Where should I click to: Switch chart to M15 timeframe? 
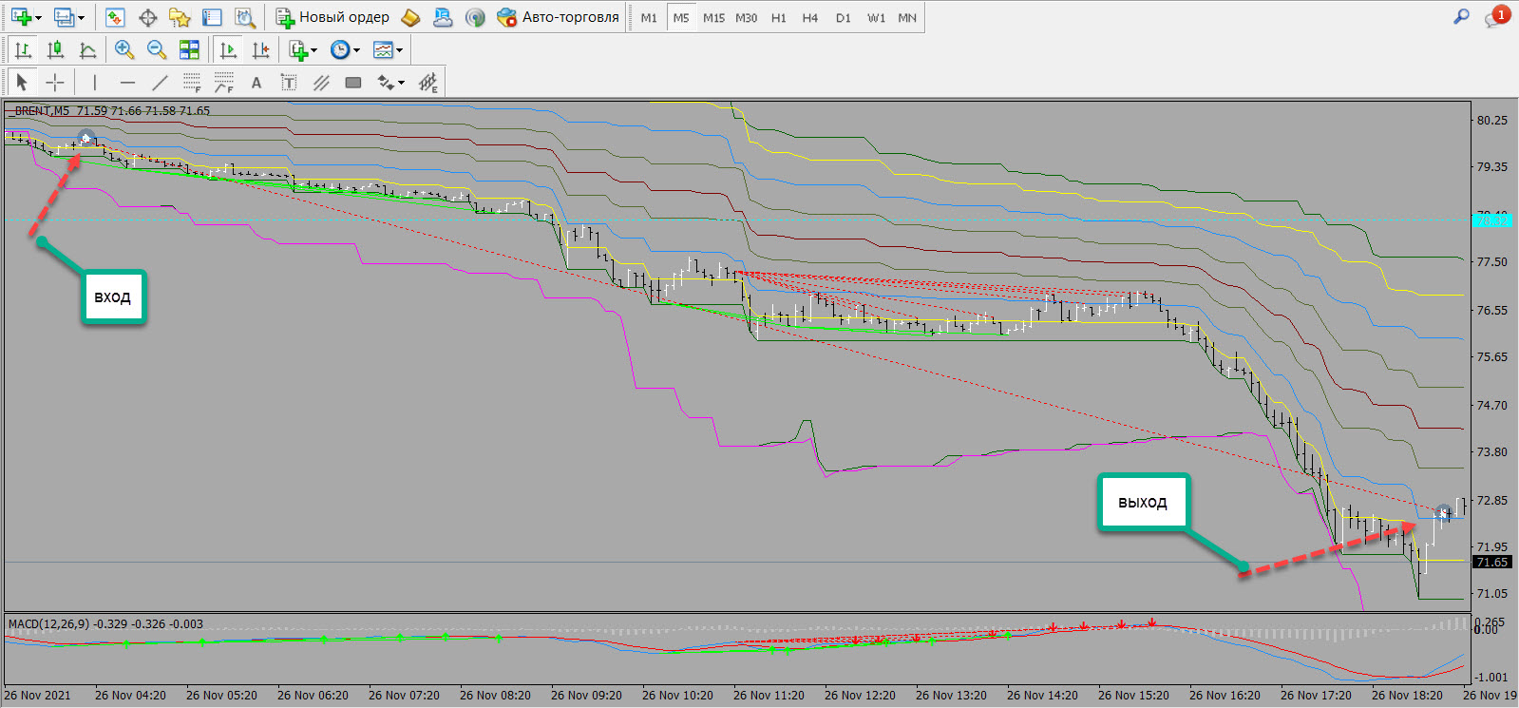(713, 18)
